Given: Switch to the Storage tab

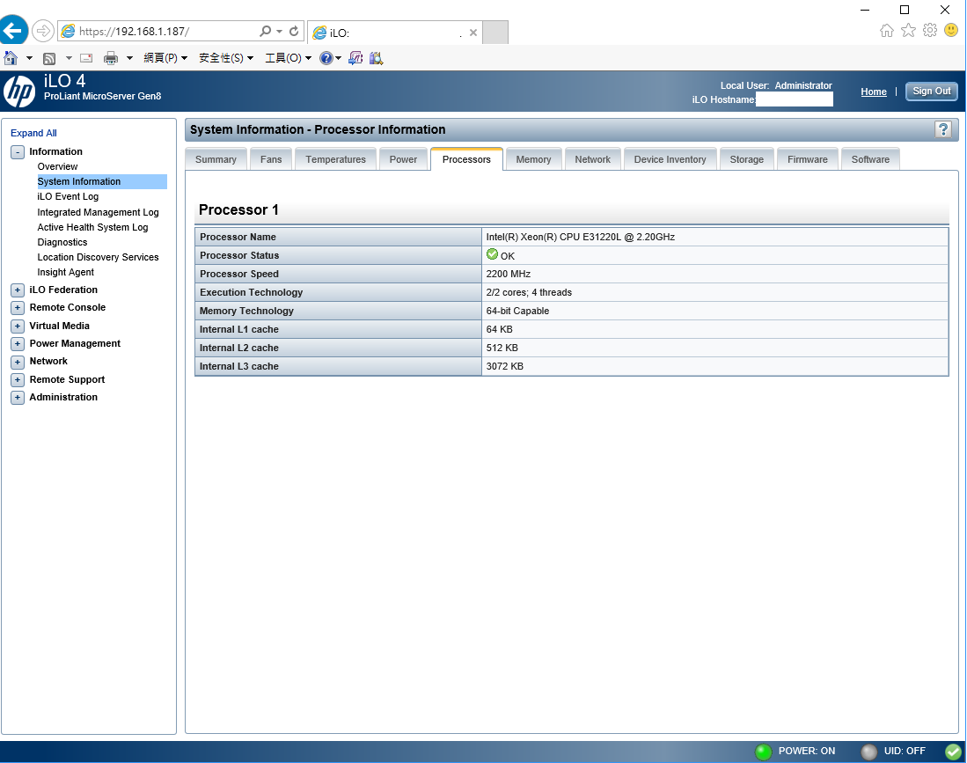Looking at the screenshot, I should tap(747, 159).
